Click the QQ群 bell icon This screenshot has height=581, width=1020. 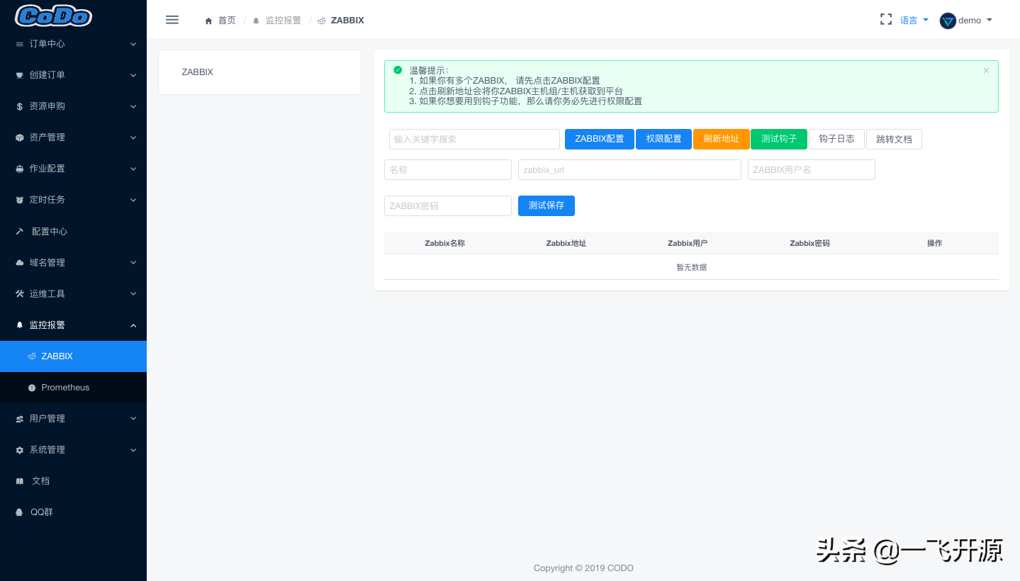point(19,512)
